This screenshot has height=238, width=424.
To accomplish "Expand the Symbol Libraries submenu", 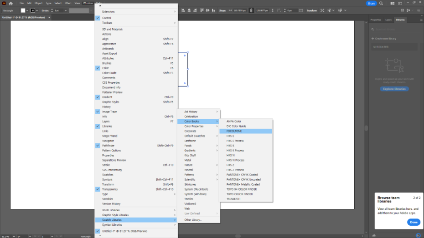I will pyautogui.click(x=136, y=225).
